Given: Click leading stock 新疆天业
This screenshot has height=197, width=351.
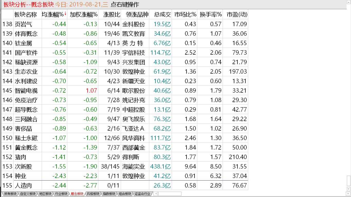Looking at the screenshot, I should coord(134,81).
